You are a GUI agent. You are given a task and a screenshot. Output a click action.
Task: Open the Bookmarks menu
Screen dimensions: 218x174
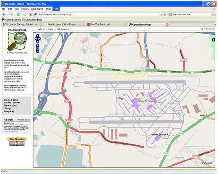(x=37, y=9)
